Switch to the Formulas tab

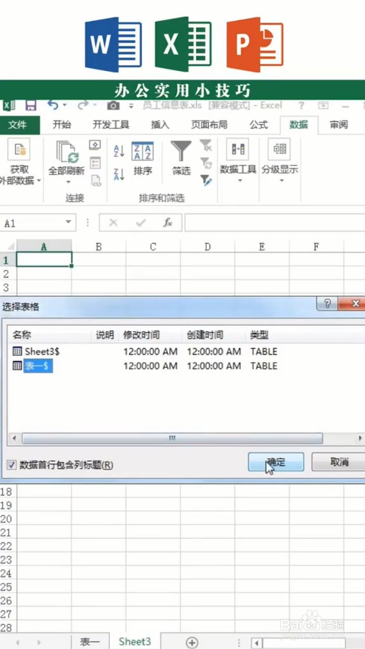coord(259,125)
